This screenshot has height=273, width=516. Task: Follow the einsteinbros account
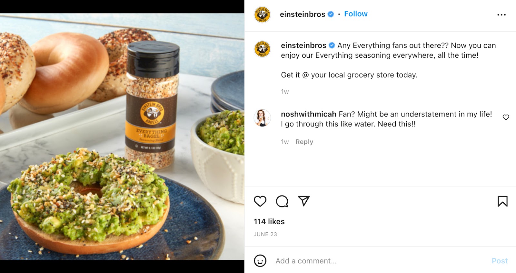[356, 14]
